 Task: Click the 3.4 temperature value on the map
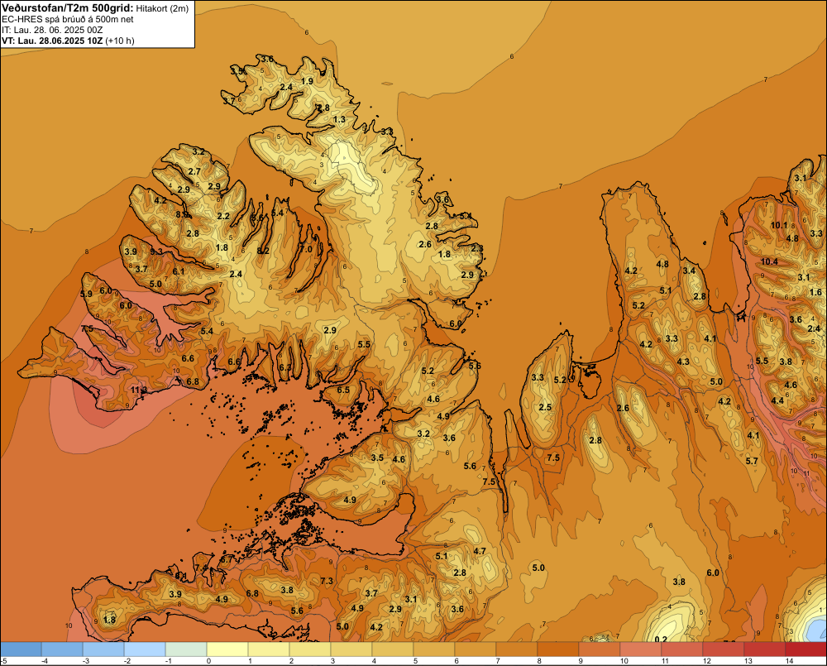pyautogui.click(x=690, y=271)
